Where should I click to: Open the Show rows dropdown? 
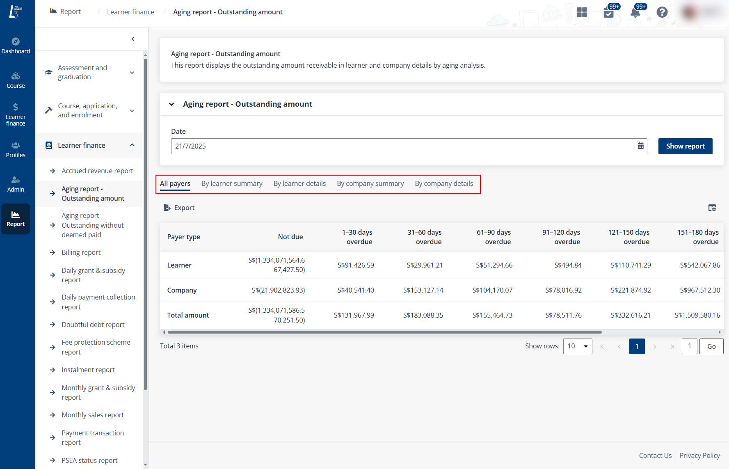(x=577, y=346)
